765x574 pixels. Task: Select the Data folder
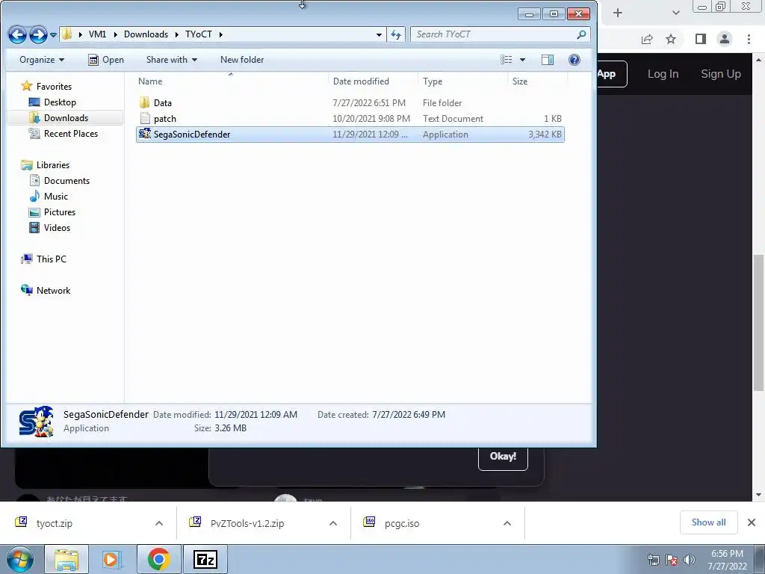point(350,103)
